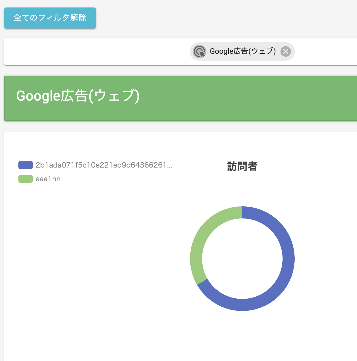This screenshot has height=361, width=357.
Task: Click the legend label aaa1nn
Action: (48, 179)
